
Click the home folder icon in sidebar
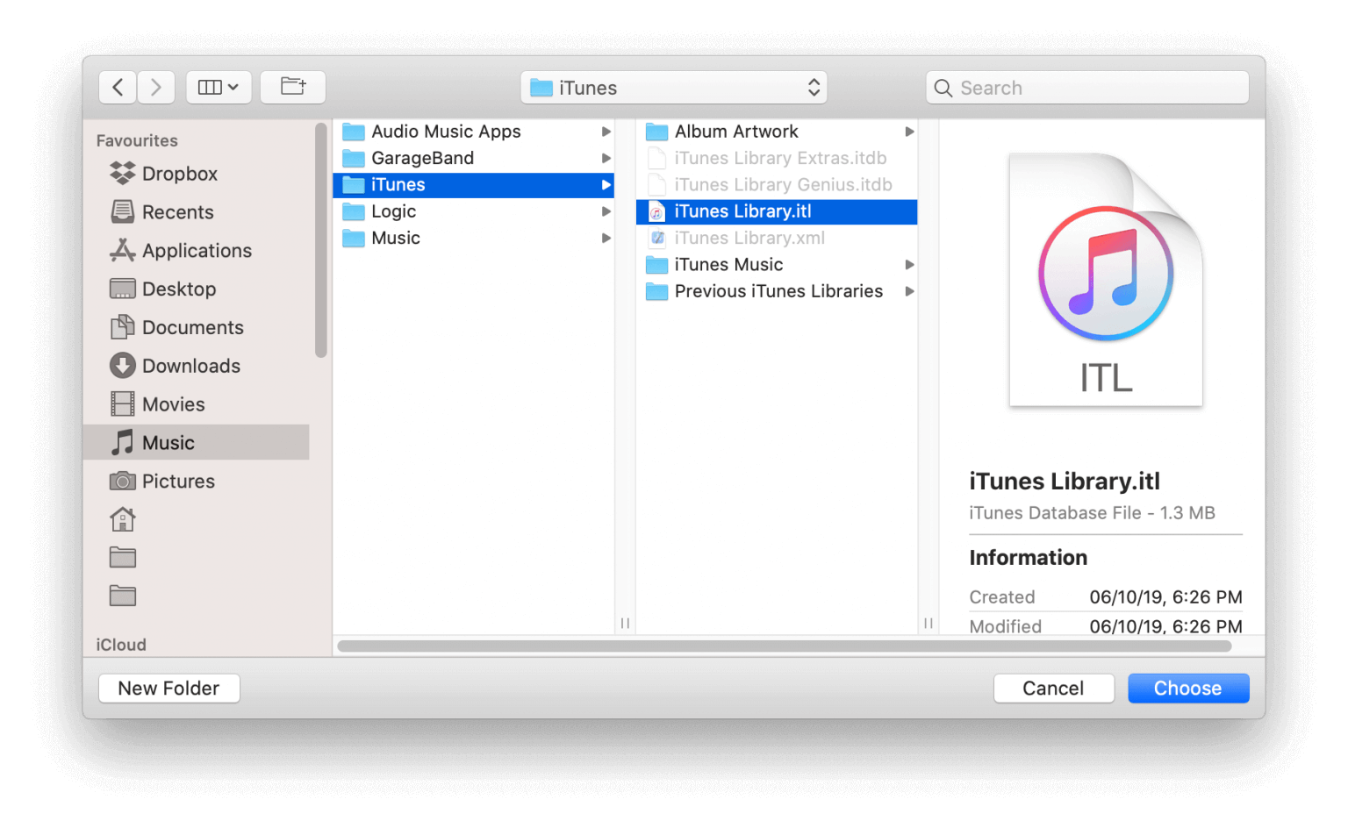click(x=123, y=520)
